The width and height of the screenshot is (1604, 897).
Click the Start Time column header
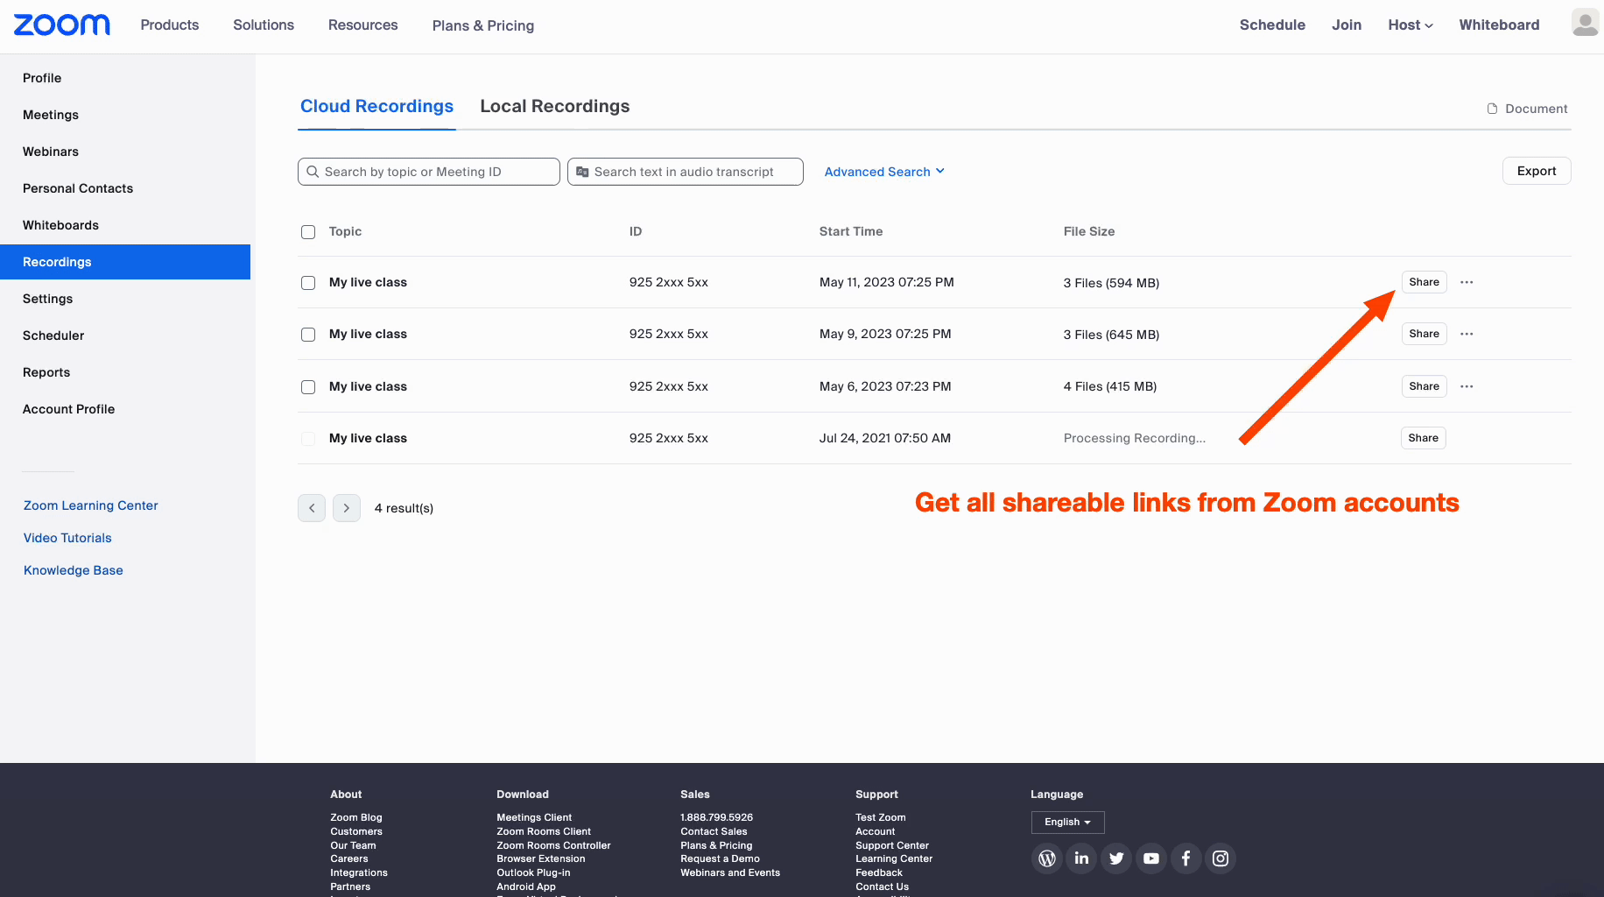(851, 231)
